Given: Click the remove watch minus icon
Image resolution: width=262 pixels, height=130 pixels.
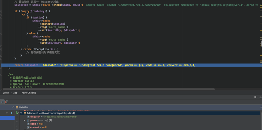Looking at the screenshot, I should click(17, 117).
